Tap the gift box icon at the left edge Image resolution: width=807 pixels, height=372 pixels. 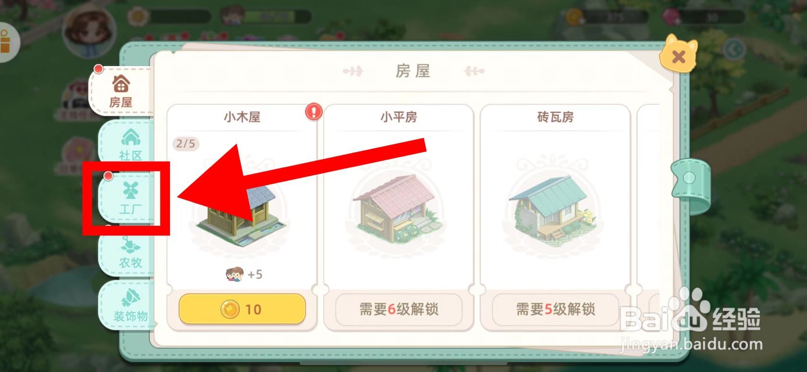[x=6, y=42]
